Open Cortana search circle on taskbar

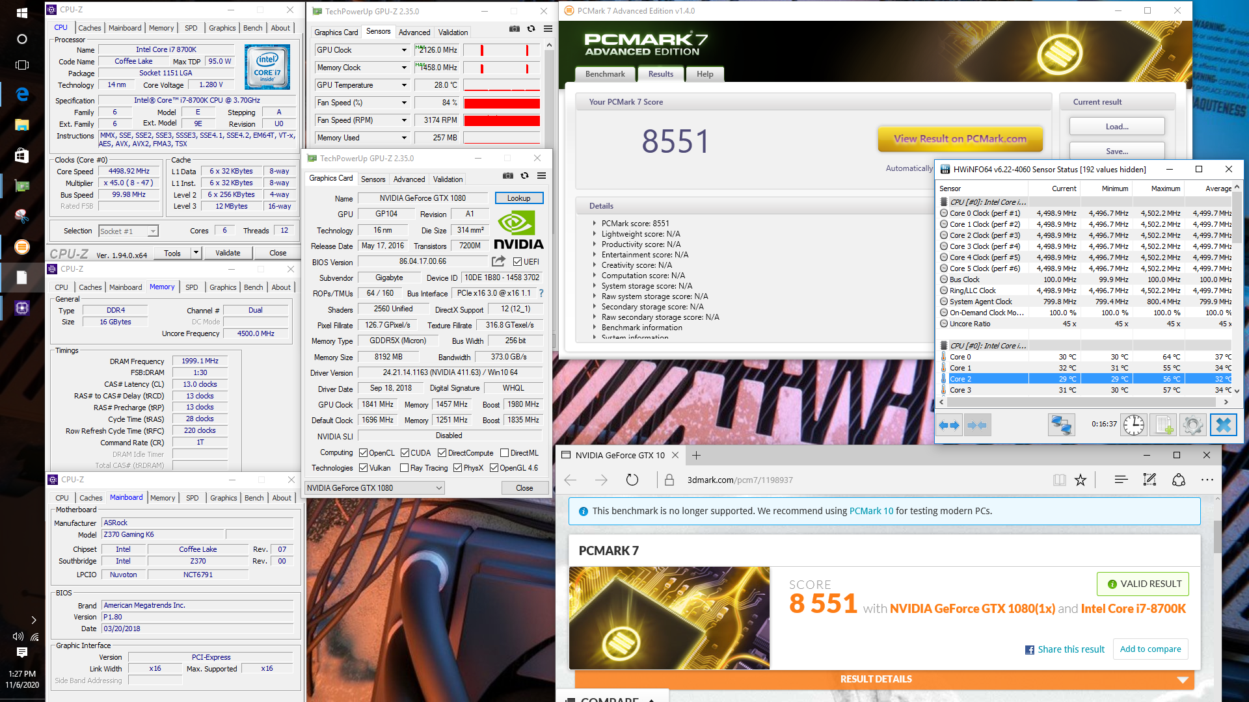click(x=21, y=39)
